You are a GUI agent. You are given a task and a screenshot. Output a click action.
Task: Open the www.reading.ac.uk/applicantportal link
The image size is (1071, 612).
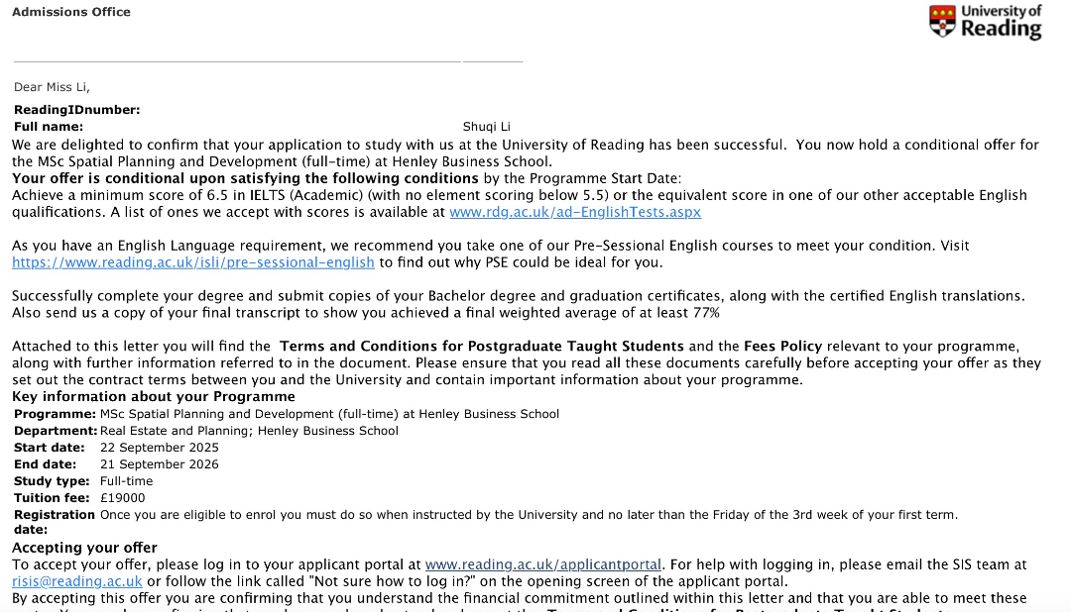[542, 565]
